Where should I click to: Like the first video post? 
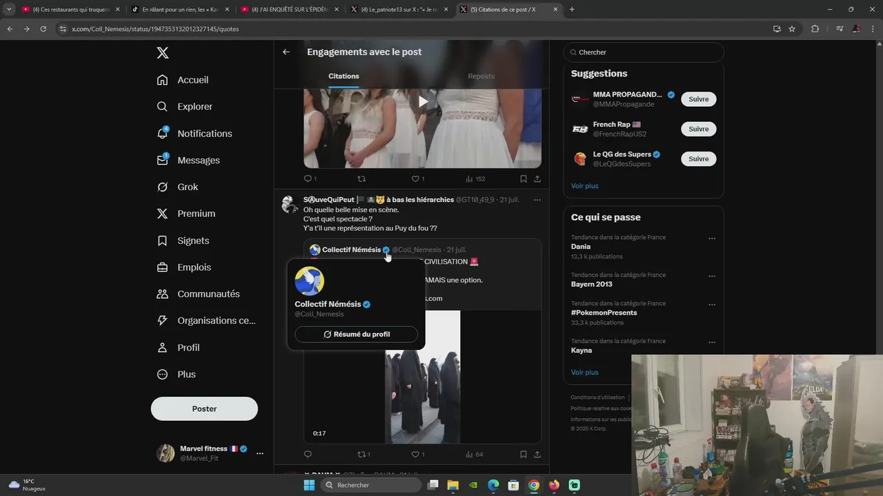(415, 179)
